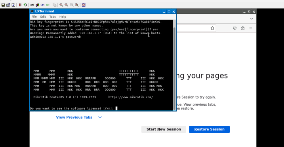Expand the Firefox list-all-tabs chevron
Viewport: 284px width, 147px height.
click(252, 19)
